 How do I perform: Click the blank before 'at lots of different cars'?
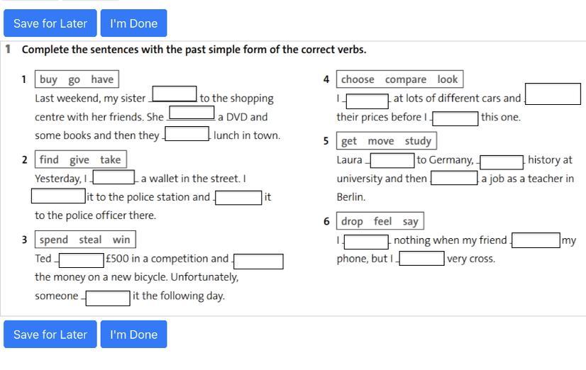pyautogui.click(x=367, y=101)
